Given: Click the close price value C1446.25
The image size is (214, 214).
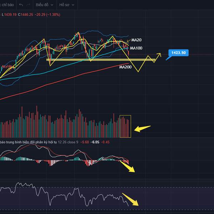Looking at the screenshot, I should coord(26,15).
